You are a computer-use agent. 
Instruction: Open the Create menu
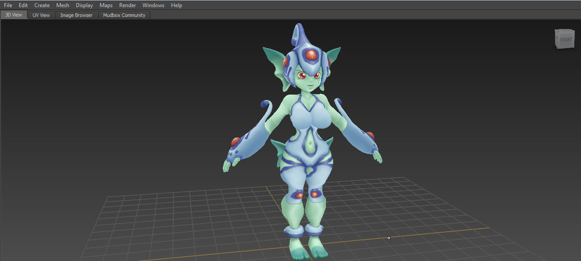point(42,5)
